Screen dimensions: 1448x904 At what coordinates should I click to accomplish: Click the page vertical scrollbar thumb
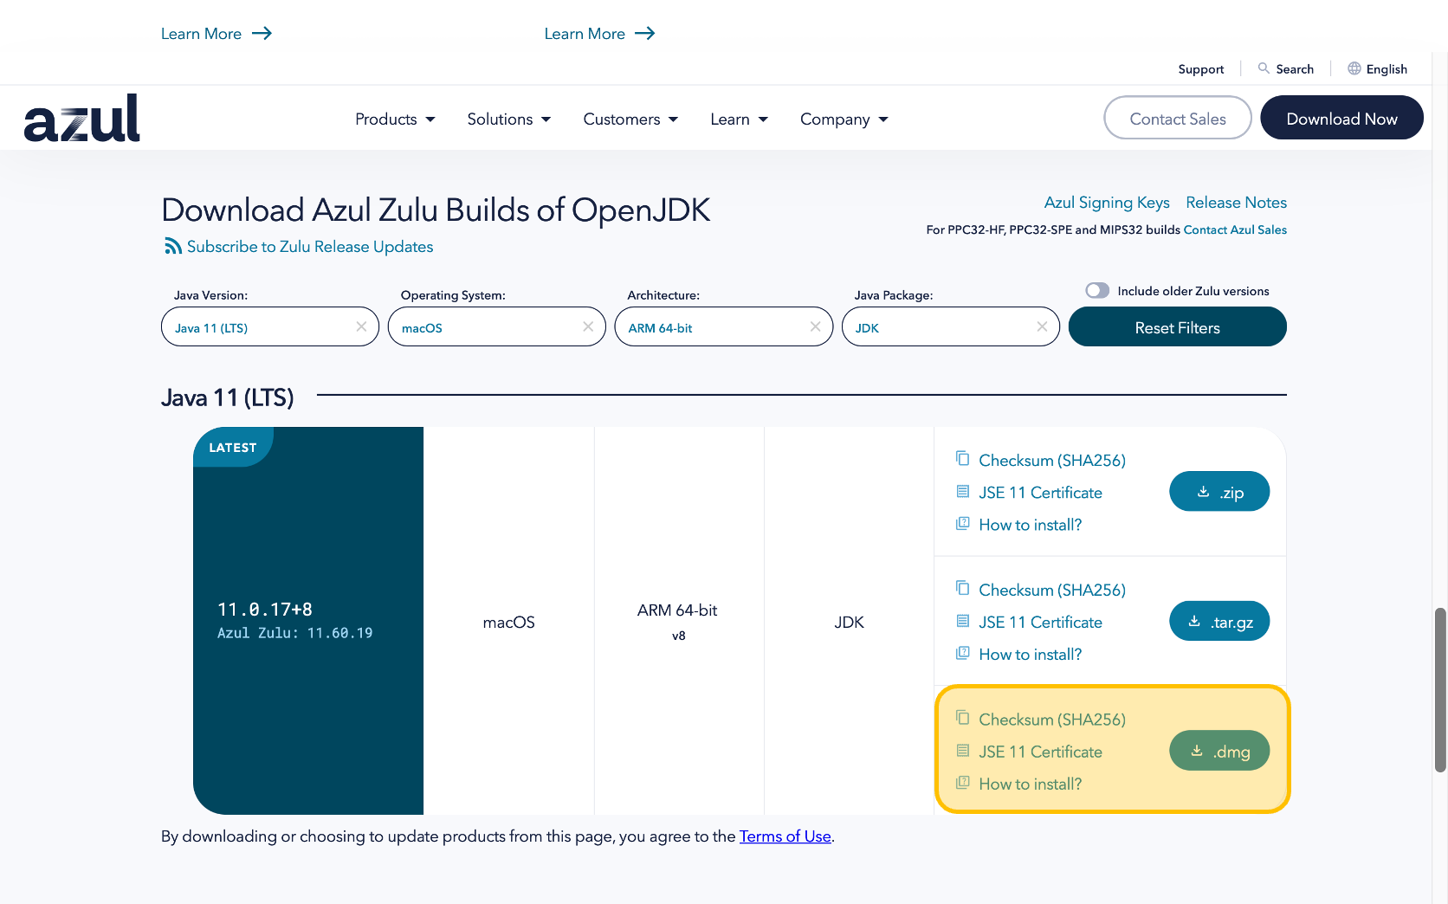pos(1440,689)
